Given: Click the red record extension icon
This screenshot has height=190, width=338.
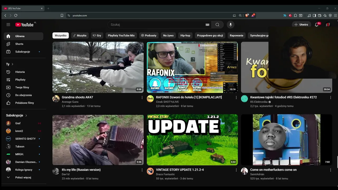Looking at the screenshot, I should [x=290, y=16].
